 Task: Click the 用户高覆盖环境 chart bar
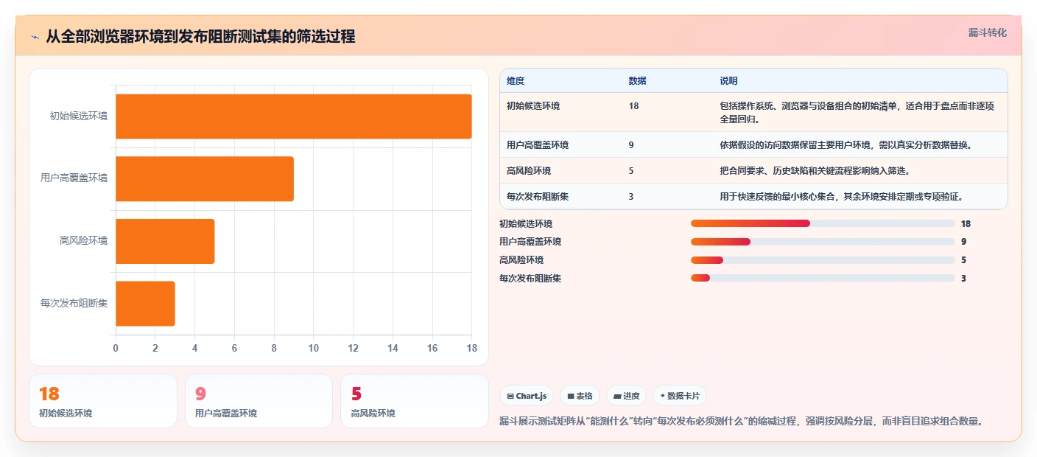tap(205, 178)
